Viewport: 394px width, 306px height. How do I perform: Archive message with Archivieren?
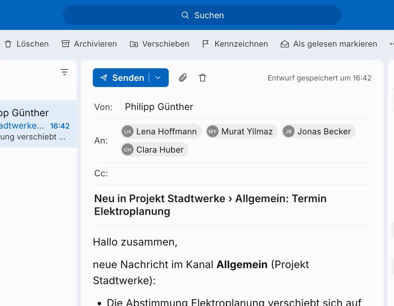[89, 44]
